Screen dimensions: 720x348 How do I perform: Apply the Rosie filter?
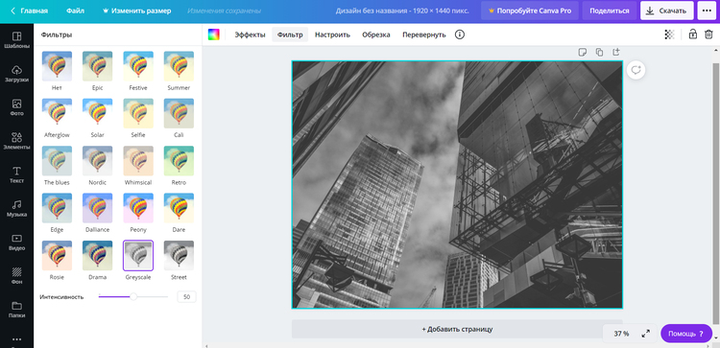[57, 255]
